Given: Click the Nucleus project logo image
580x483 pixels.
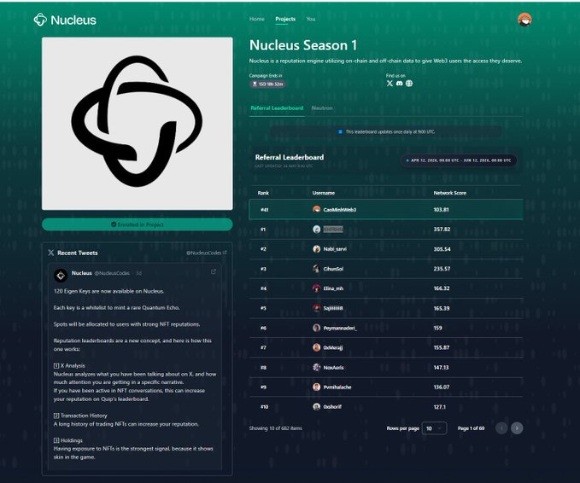Looking at the screenshot, I should (x=138, y=124).
